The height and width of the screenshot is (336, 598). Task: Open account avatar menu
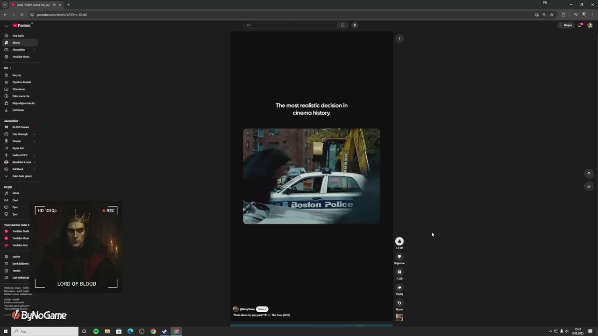[x=591, y=25]
